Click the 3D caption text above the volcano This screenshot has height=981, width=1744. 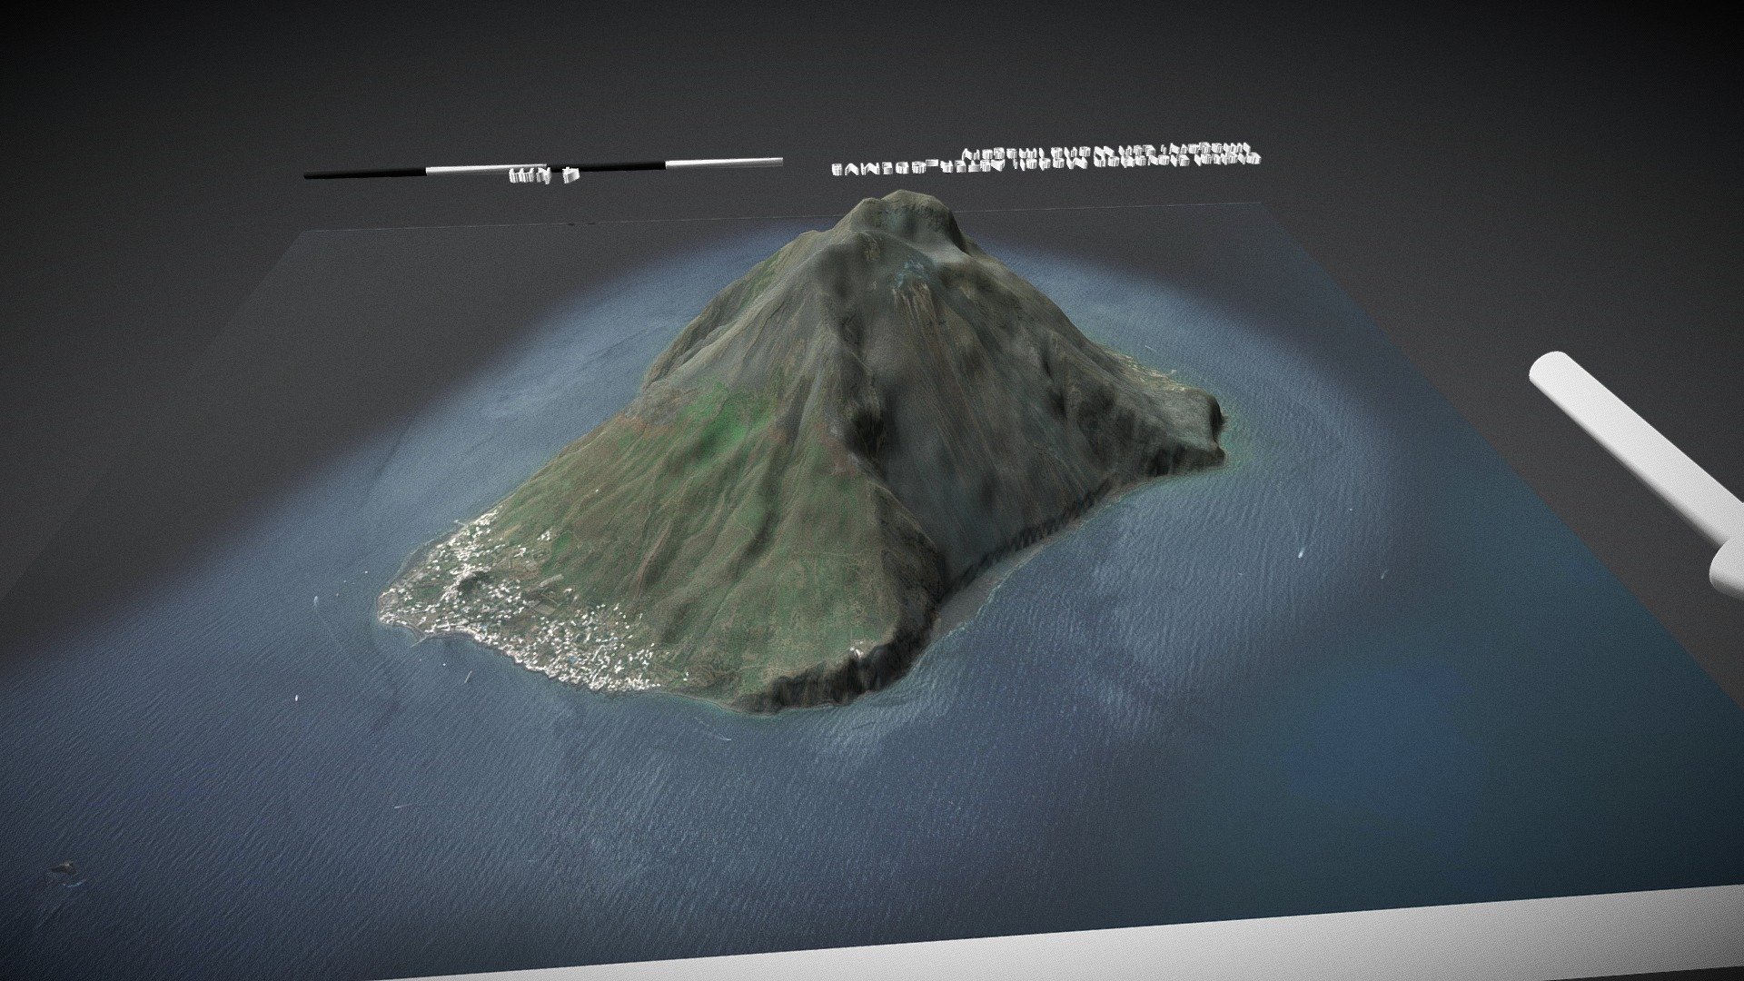coord(1045,157)
